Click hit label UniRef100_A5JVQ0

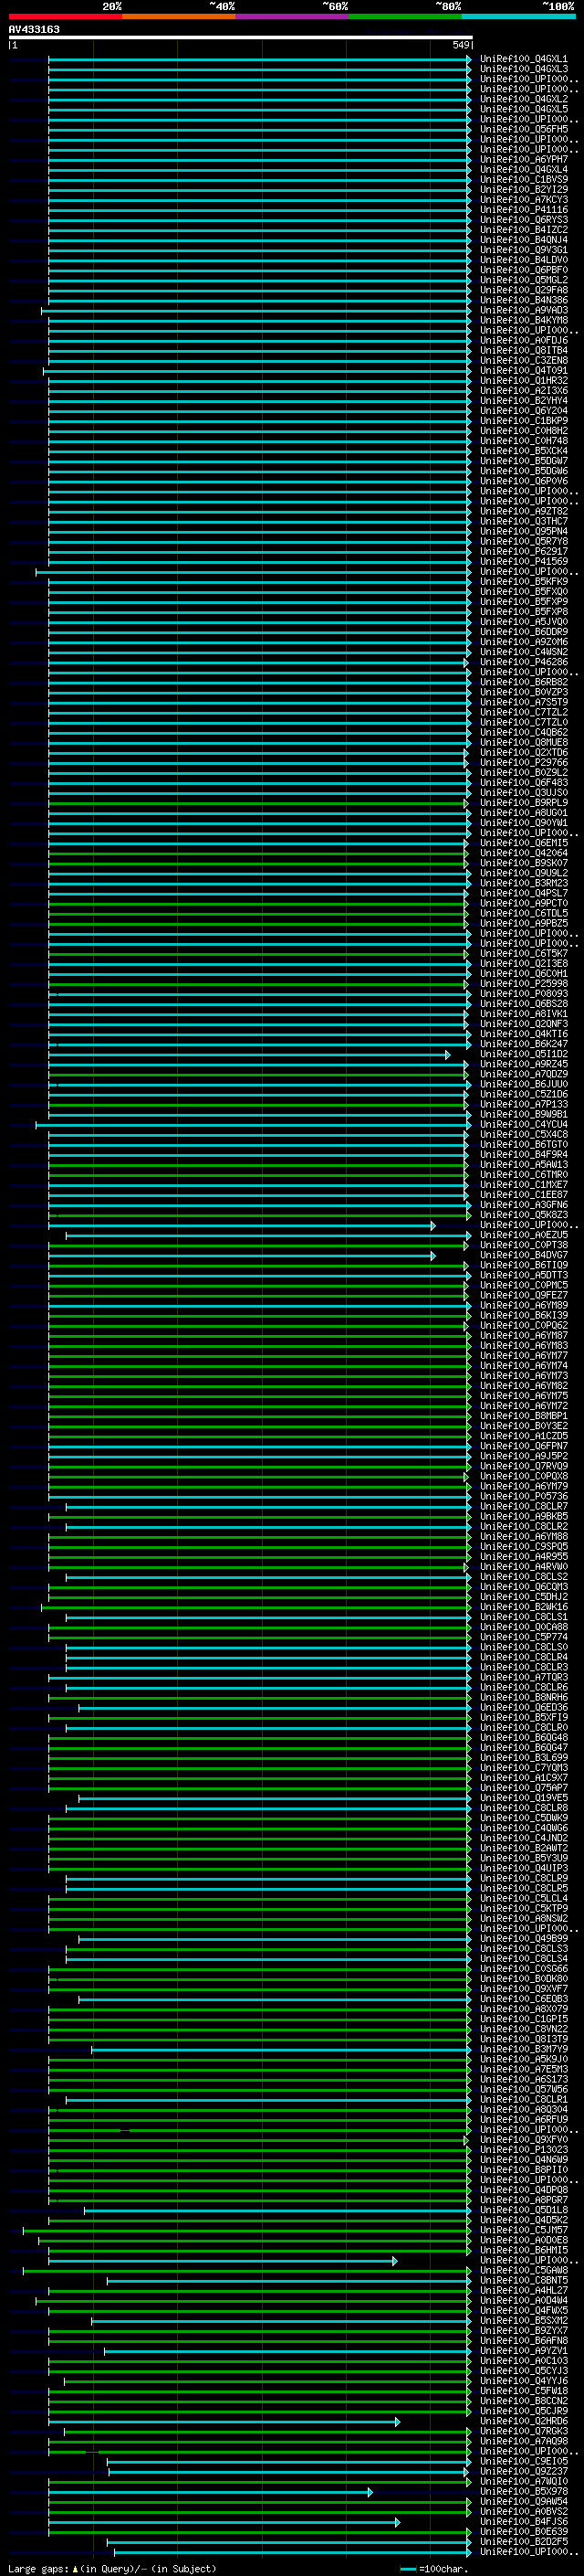point(523,622)
